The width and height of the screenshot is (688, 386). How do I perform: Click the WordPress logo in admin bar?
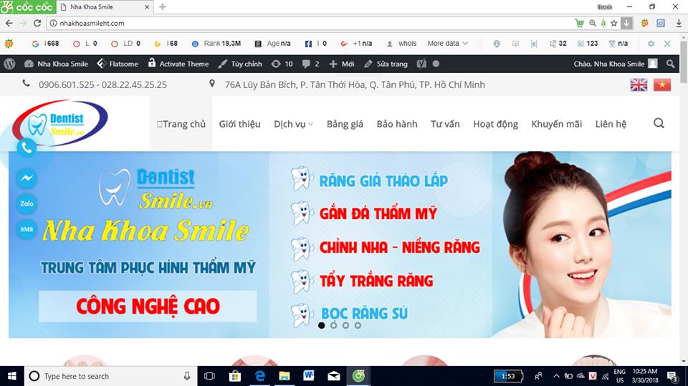pos(9,64)
